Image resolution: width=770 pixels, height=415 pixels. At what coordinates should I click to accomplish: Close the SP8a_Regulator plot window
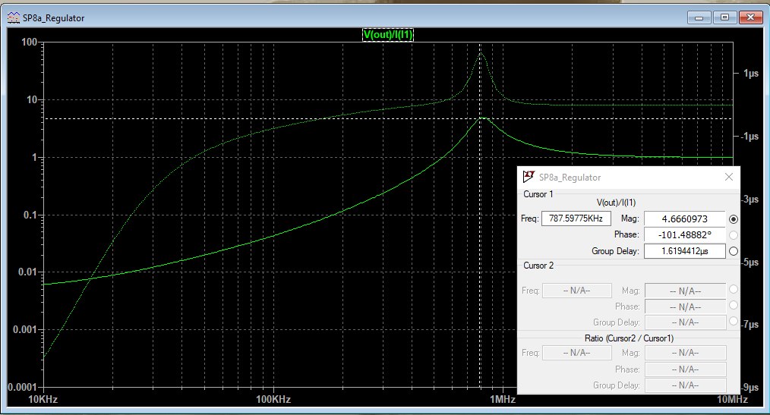pyautogui.click(x=751, y=17)
